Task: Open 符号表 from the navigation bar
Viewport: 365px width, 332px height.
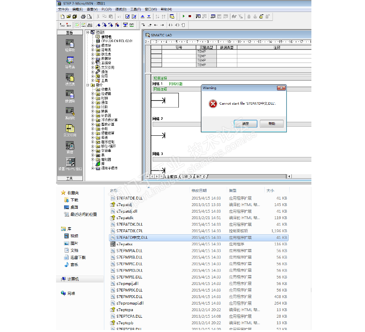Action: [x=70, y=63]
